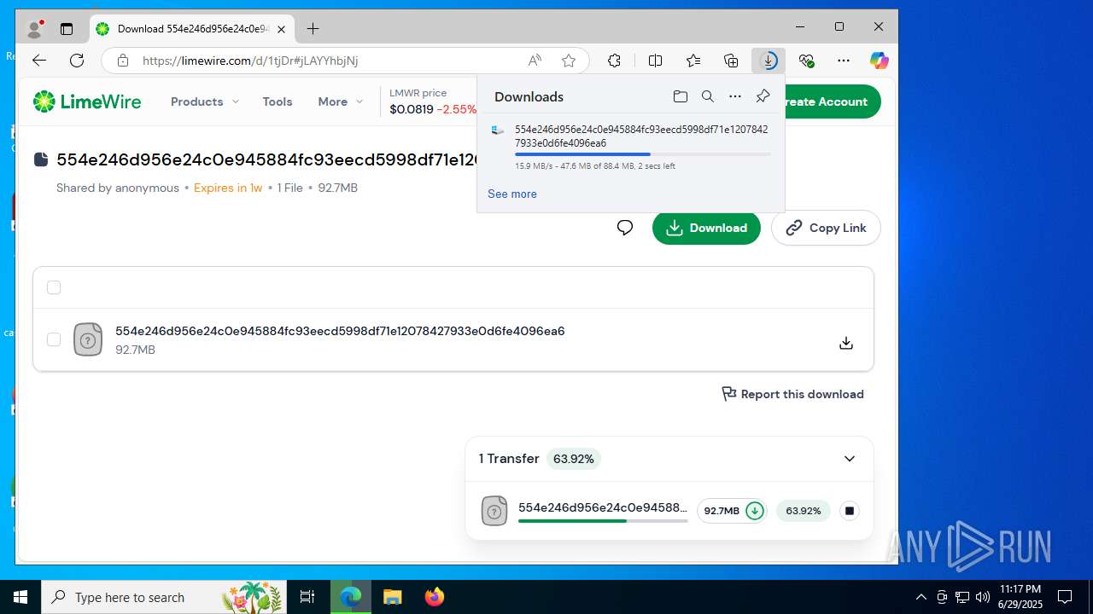Viewport: 1093px width, 614px height.
Task: Toggle the split screen icon
Action: (655, 61)
